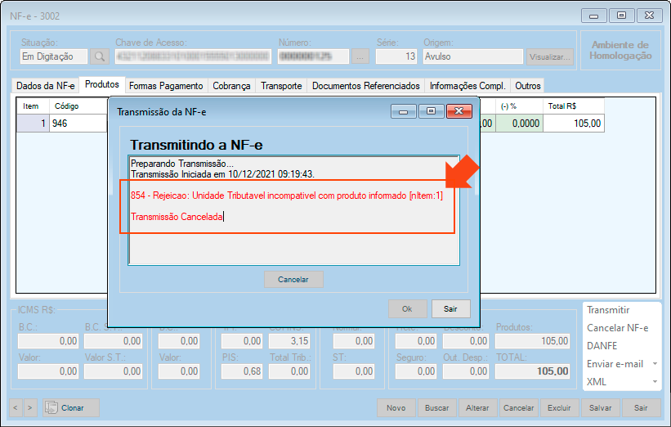Go to next record with right arrow
The width and height of the screenshot is (671, 427).
(31, 407)
